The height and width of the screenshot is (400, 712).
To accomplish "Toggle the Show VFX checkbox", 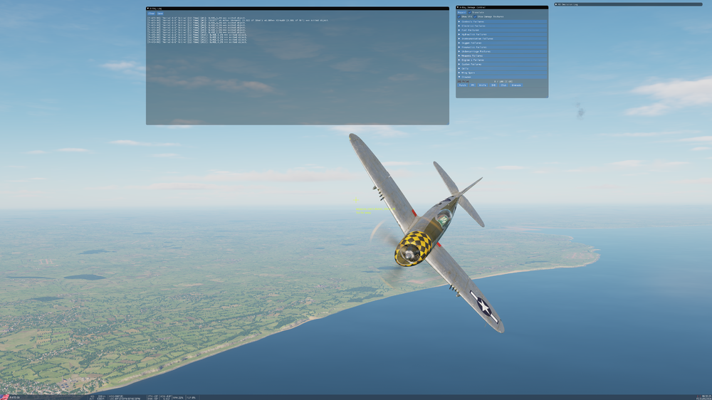I will coord(459,17).
